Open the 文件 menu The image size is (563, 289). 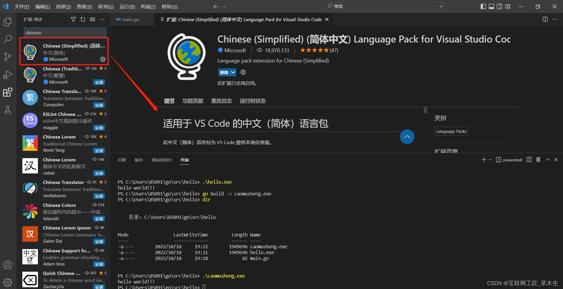[21, 6]
